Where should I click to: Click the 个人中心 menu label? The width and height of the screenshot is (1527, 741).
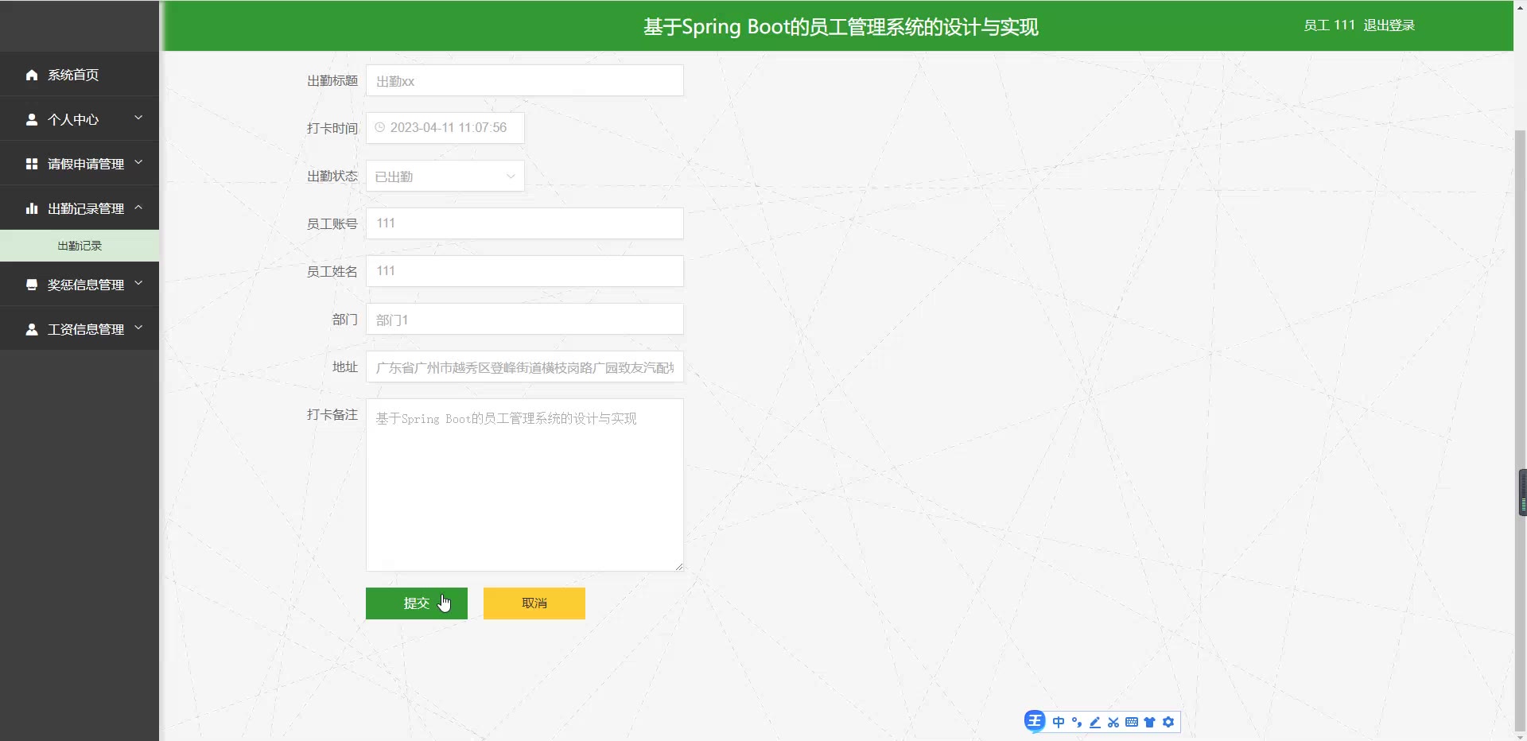[73, 119]
